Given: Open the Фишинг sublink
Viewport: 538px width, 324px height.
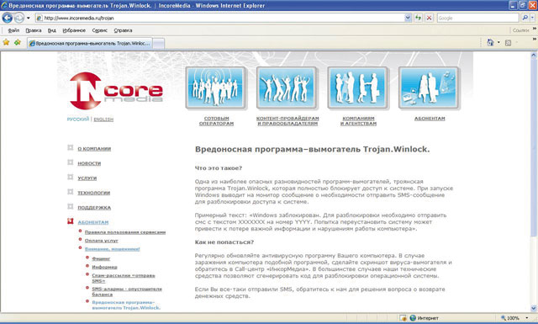Looking at the screenshot, I should tap(101, 258).
